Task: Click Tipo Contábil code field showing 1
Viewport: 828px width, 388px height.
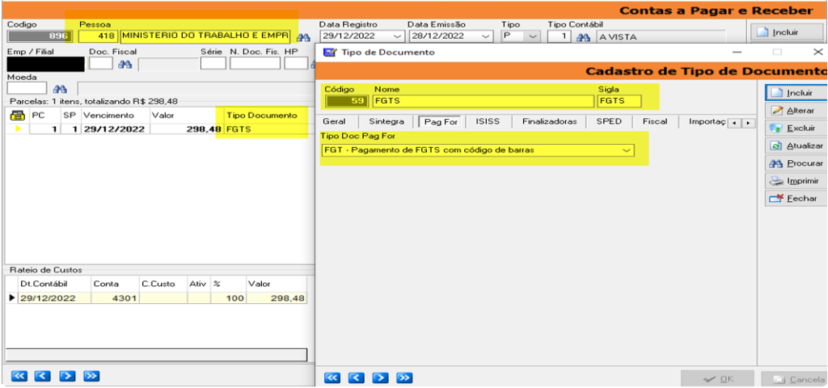Action: 560,36
